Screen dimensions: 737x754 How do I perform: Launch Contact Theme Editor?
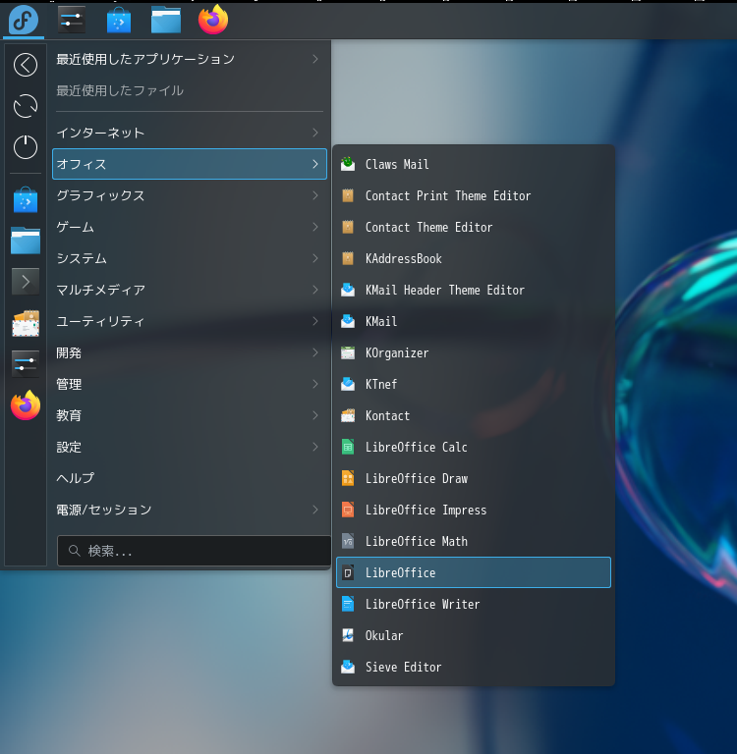pos(474,227)
